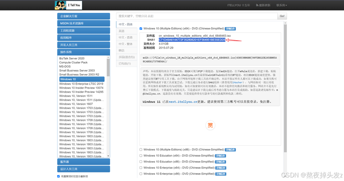This screenshot has width=344, height=181.
Task: Expand the 设计人员工具 category
Action: [84, 169]
